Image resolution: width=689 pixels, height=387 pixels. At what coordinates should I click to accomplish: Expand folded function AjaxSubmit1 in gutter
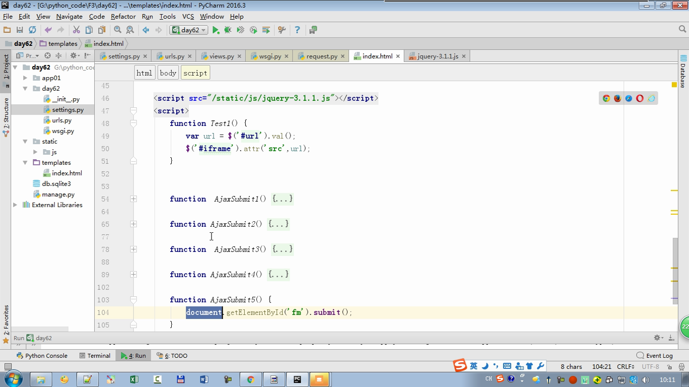point(133,199)
